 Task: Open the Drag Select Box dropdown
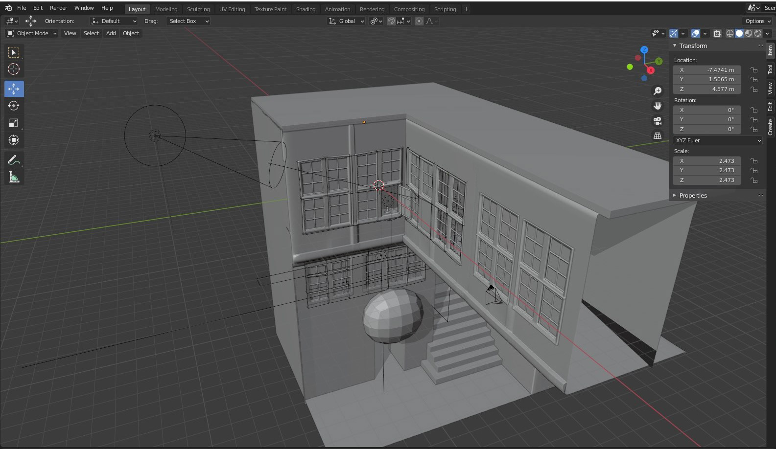[188, 21]
